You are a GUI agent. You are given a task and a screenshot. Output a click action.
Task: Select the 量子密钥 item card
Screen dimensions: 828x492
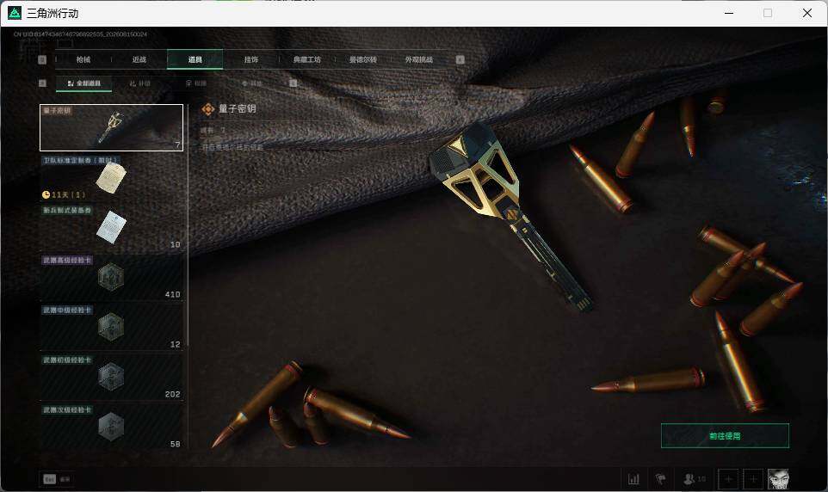pos(111,128)
